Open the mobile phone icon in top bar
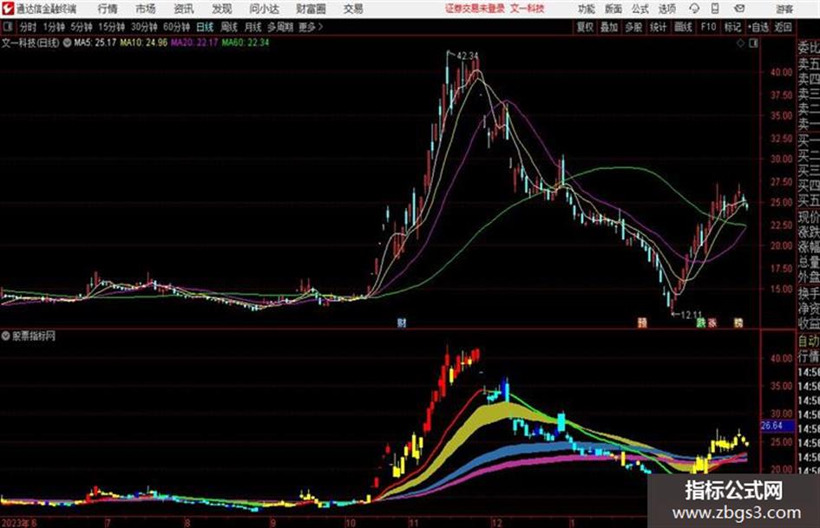Screen dimensions: 820x528 click(x=715, y=9)
